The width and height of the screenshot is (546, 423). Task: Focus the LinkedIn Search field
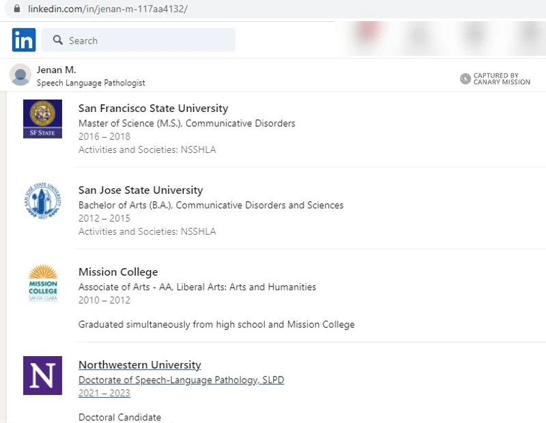pyautogui.click(x=139, y=40)
